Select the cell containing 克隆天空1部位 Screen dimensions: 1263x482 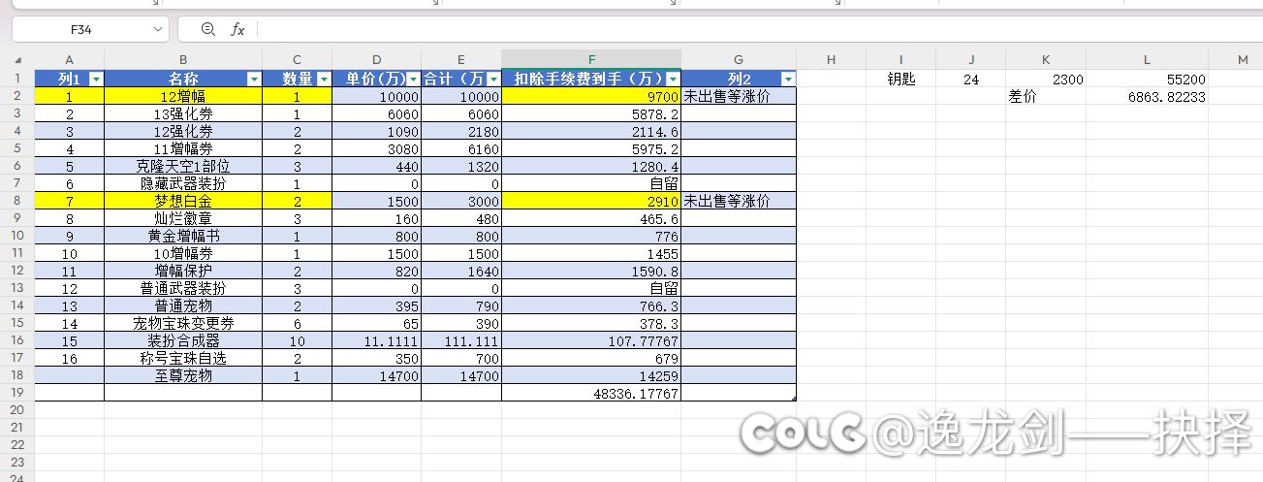(183, 166)
